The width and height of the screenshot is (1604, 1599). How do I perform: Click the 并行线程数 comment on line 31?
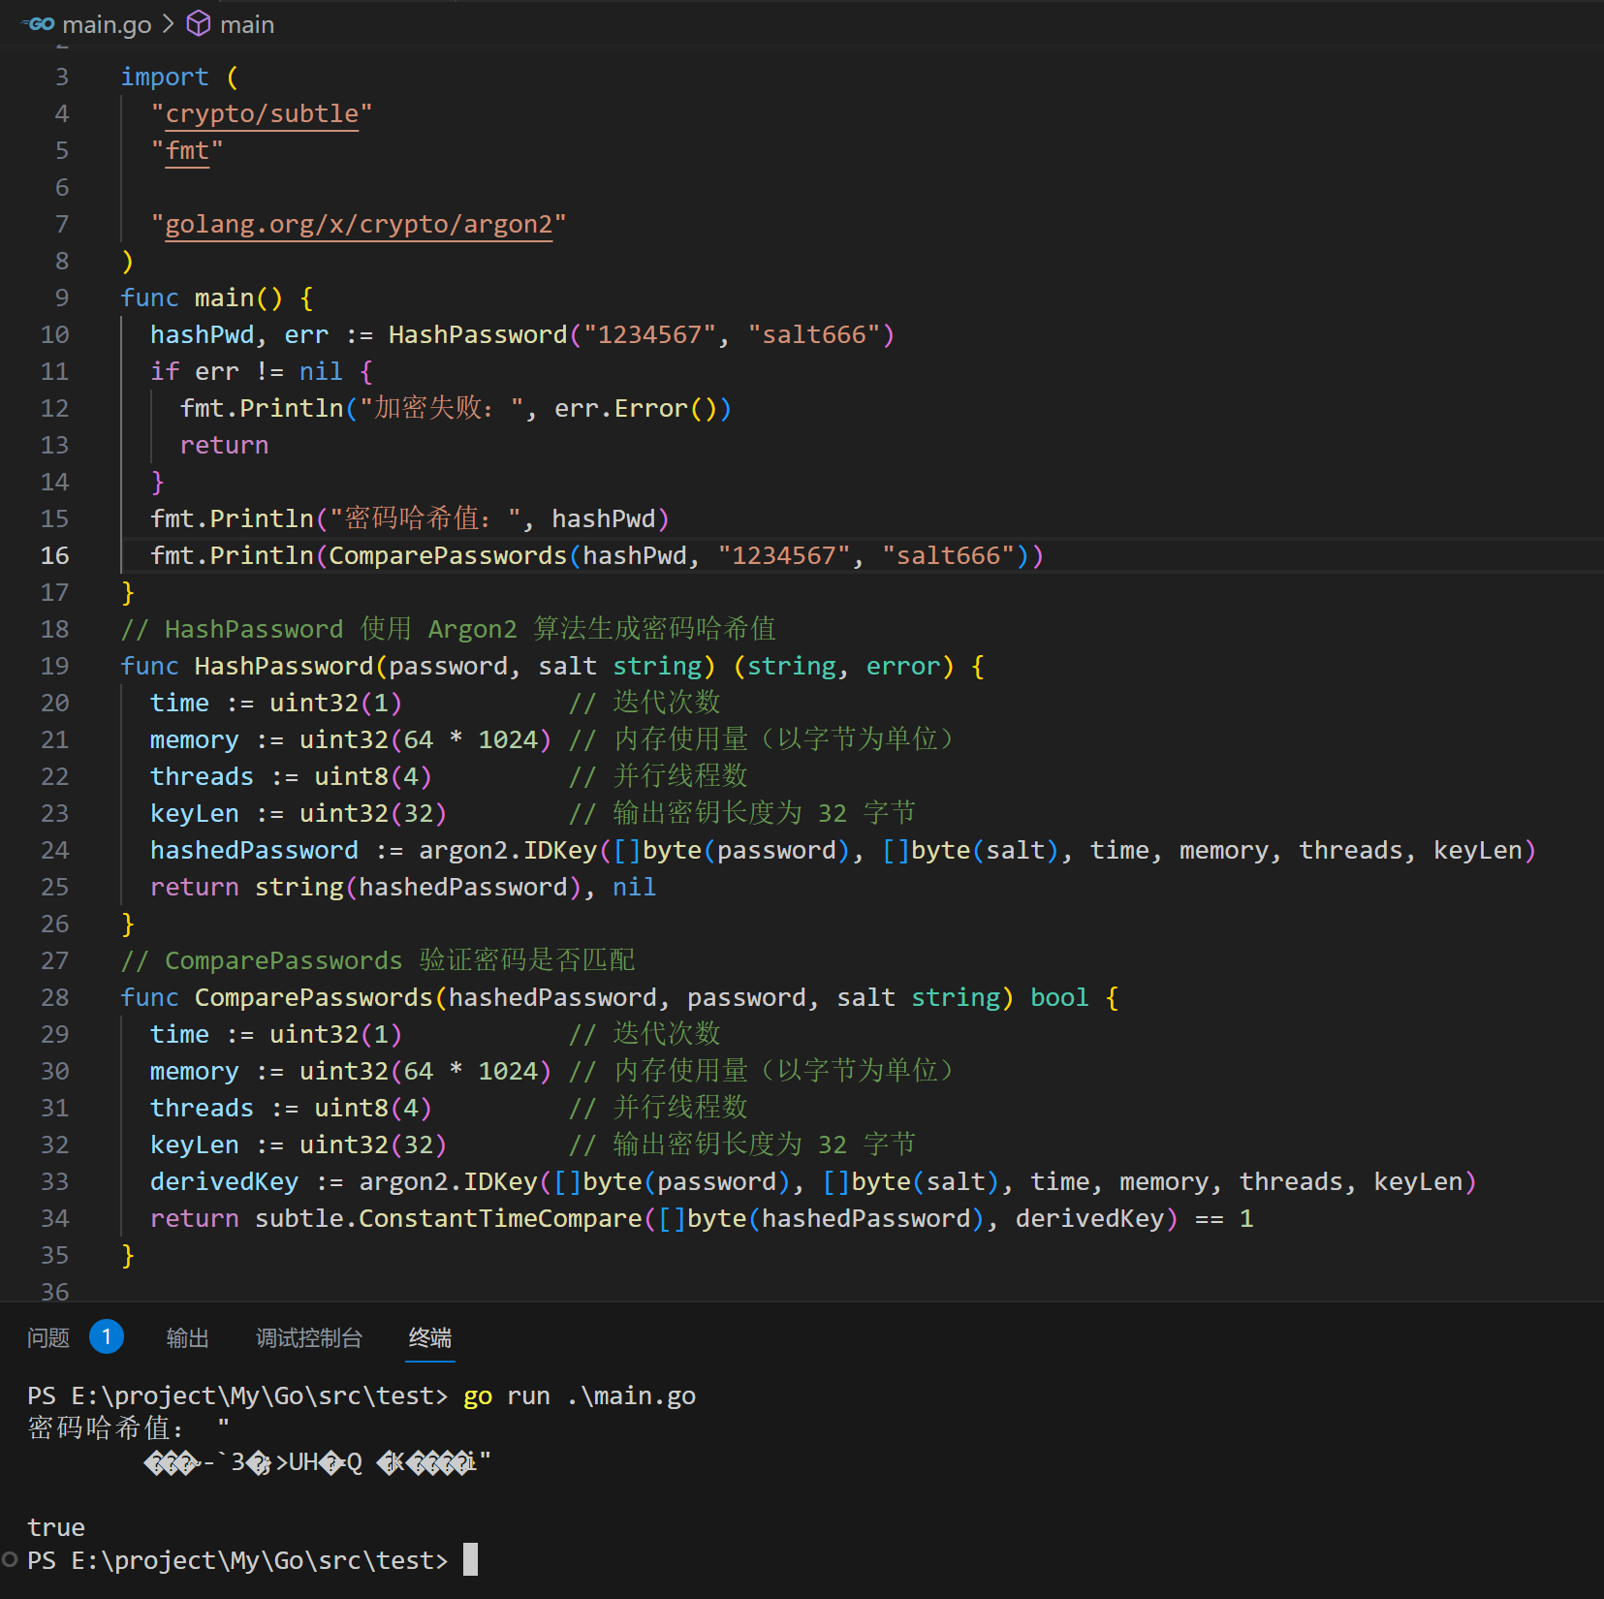pos(658,1109)
